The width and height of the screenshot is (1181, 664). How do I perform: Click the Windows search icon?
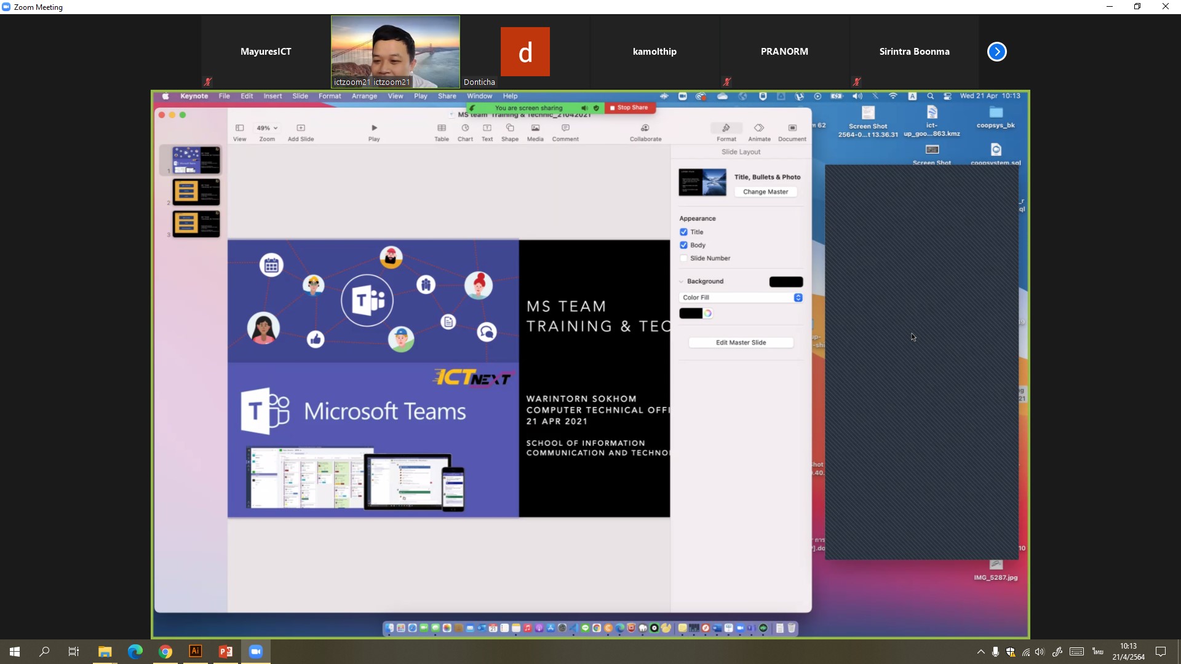44,651
